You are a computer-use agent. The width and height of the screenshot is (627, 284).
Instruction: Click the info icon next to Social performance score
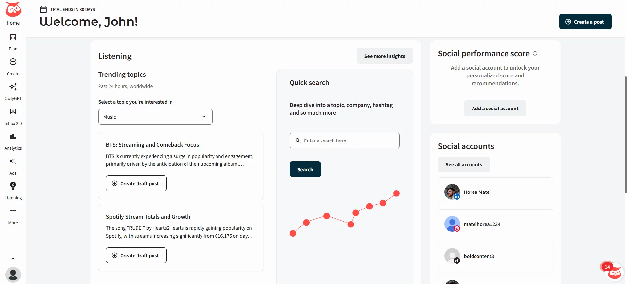535,53
